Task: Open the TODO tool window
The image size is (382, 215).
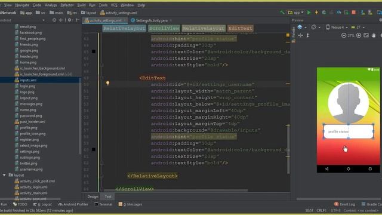Action: coord(20,204)
